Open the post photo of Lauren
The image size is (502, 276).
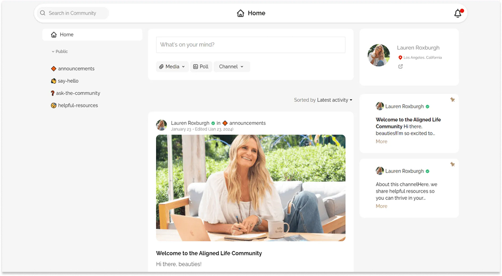tap(250, 188)
